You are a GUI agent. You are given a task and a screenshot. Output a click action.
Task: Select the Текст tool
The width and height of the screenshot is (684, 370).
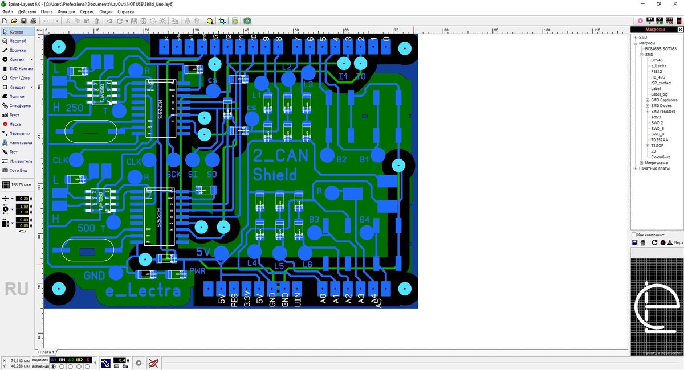pyautogui.click(x=17, y=114)
